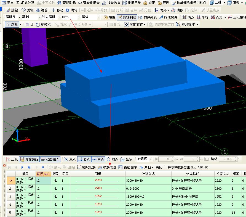This screenshot has width=246, height=217.
Task: Open 查改标注 edit annotation
Action: 186,25
